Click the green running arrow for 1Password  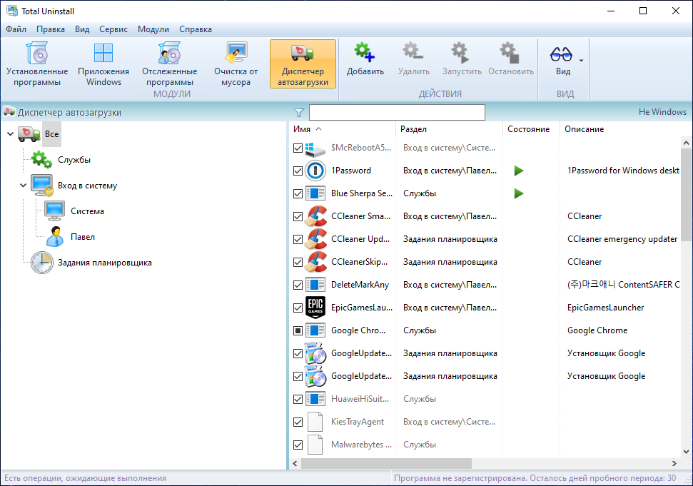click(519, 171)
